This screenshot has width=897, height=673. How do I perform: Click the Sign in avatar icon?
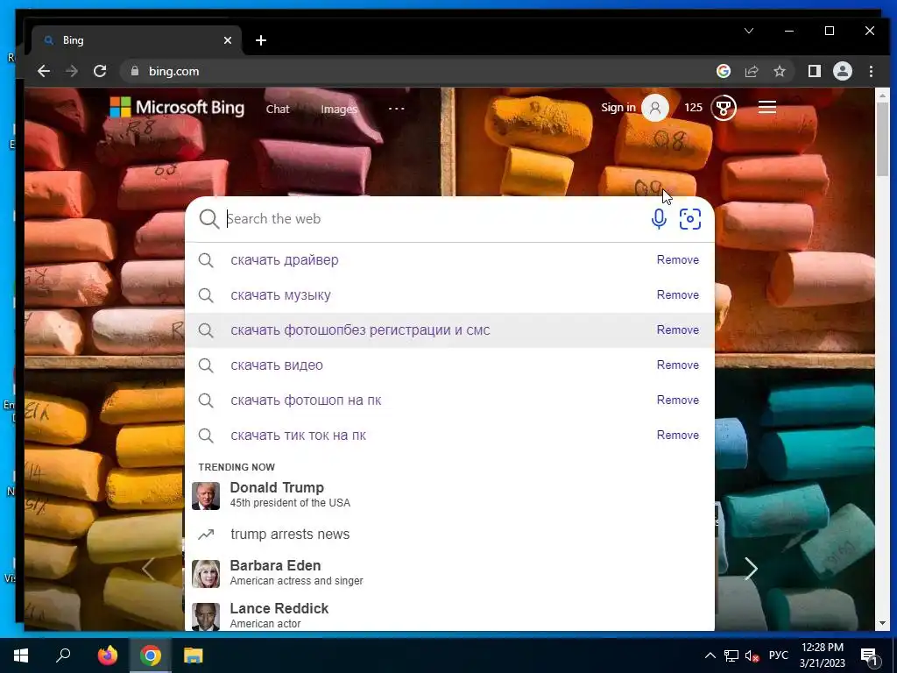655,108
